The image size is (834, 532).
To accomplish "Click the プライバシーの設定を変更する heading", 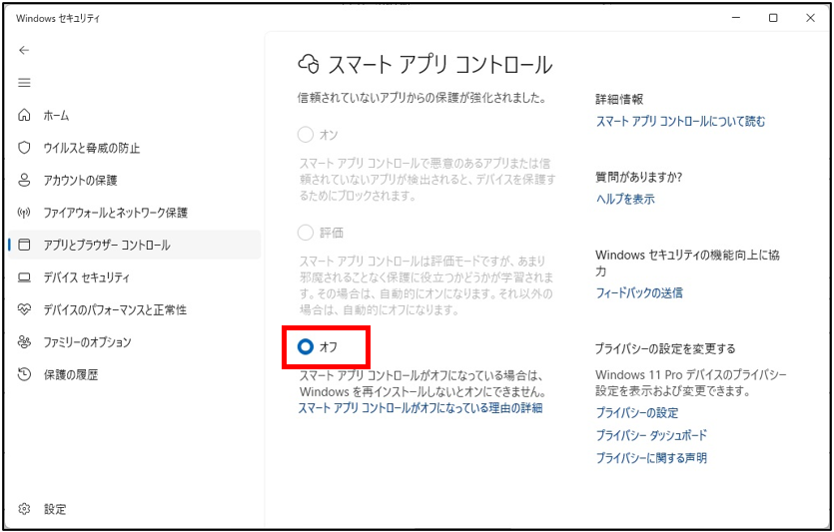I will [x=665, y=348].
